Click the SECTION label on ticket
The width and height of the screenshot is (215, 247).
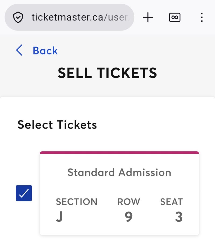[77, 202]
